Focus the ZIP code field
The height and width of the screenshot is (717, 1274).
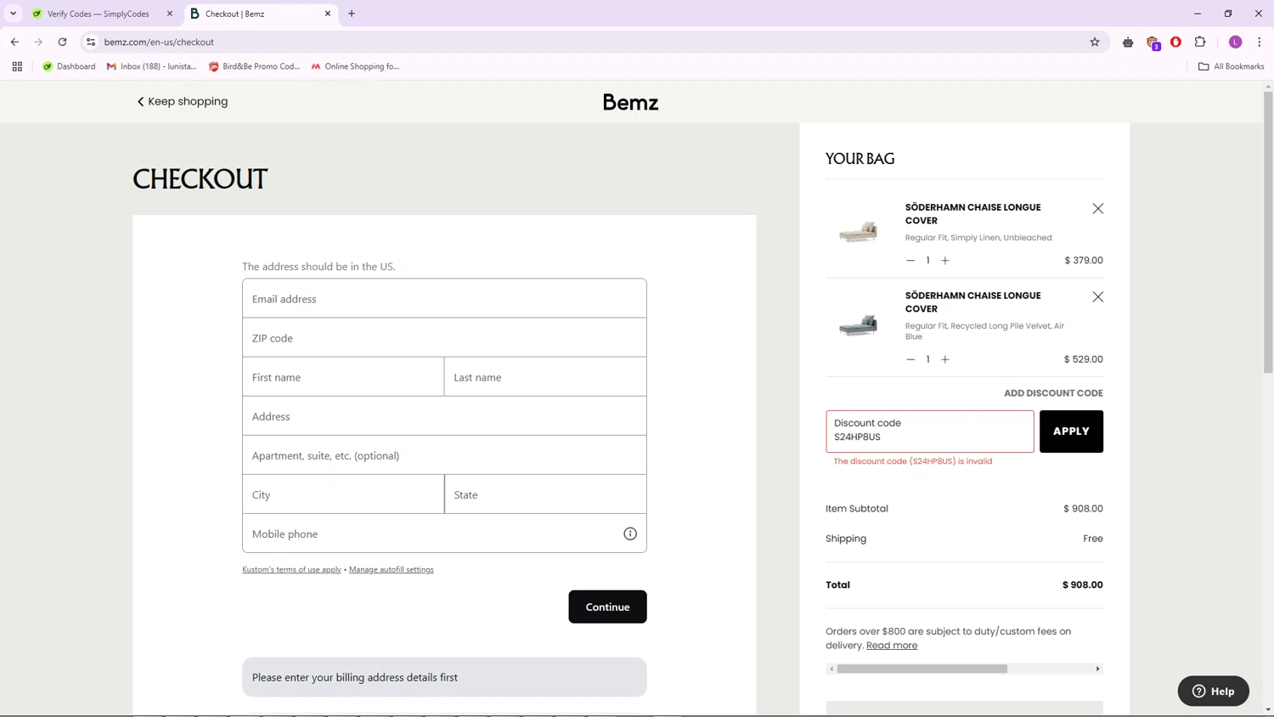pos(444,338)
